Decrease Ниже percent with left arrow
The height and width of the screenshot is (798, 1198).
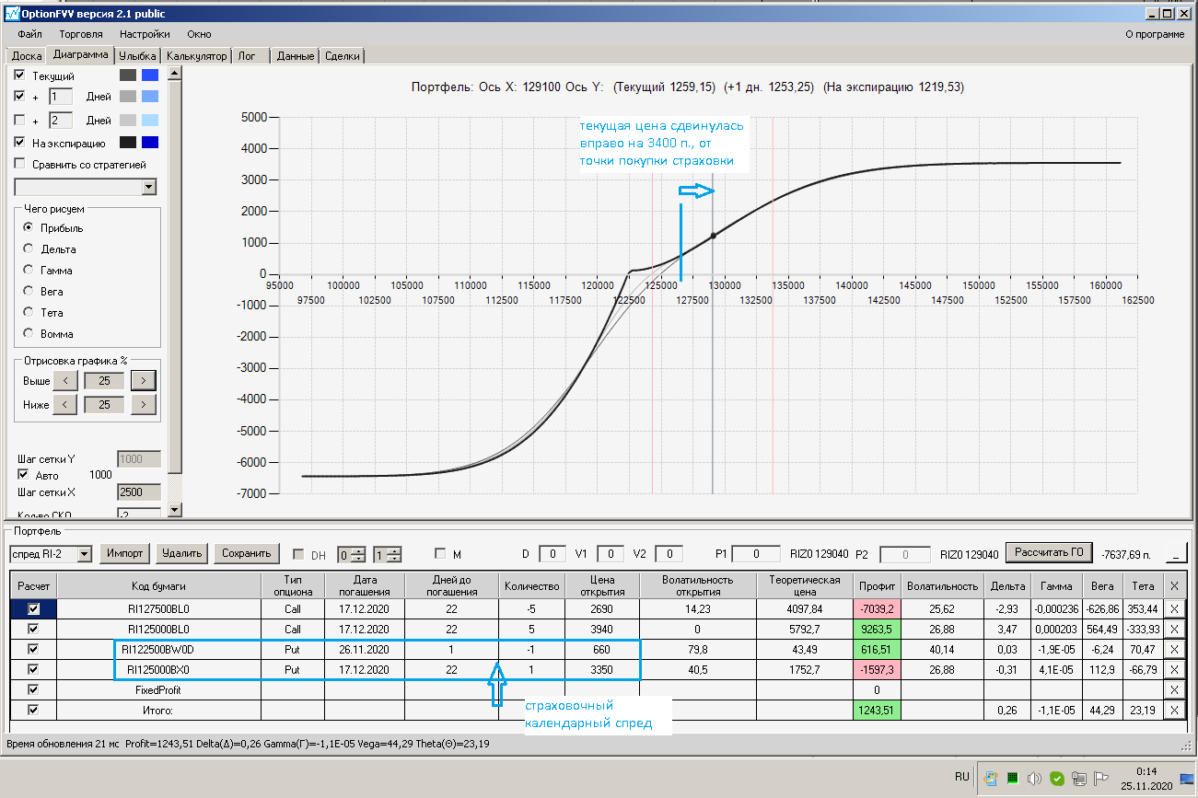(x=64, y=404)
